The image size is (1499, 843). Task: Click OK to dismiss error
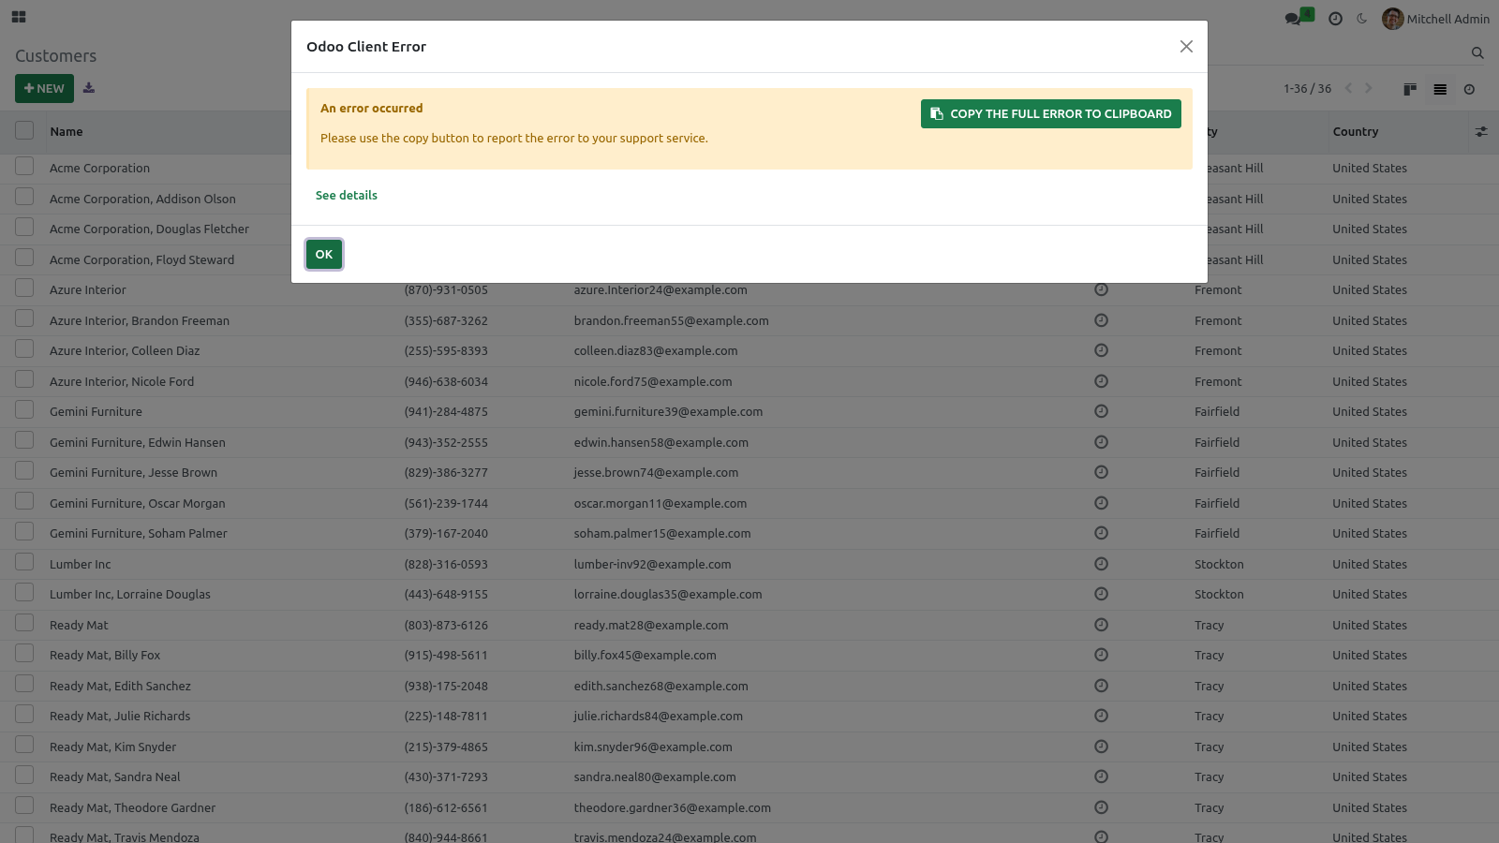click(324, 255)
